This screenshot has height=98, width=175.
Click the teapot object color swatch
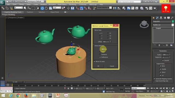coord(173,22)
